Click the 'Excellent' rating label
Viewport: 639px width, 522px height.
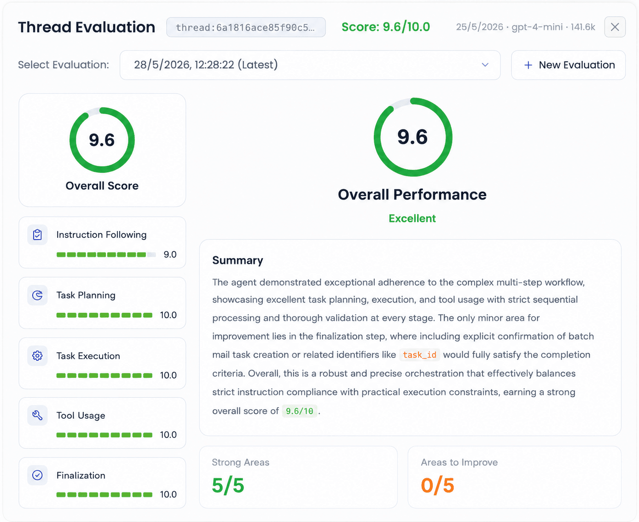tap(412, 218)
